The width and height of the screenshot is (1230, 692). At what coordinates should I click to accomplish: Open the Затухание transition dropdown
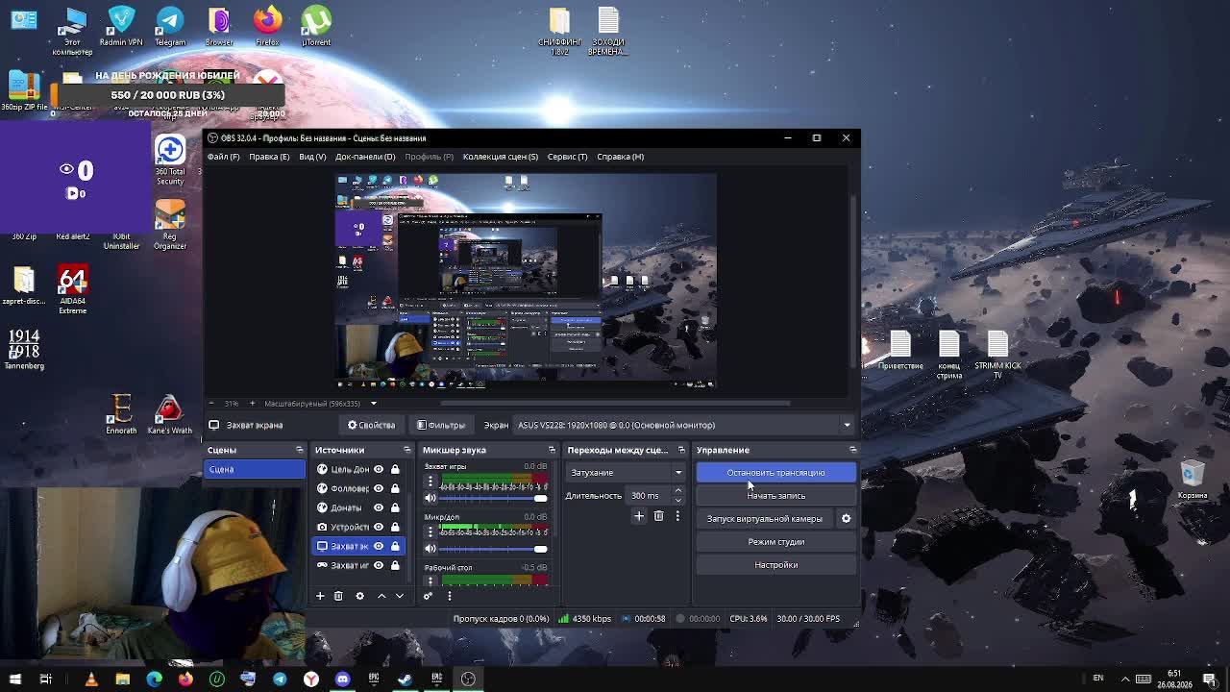[626, 473]
